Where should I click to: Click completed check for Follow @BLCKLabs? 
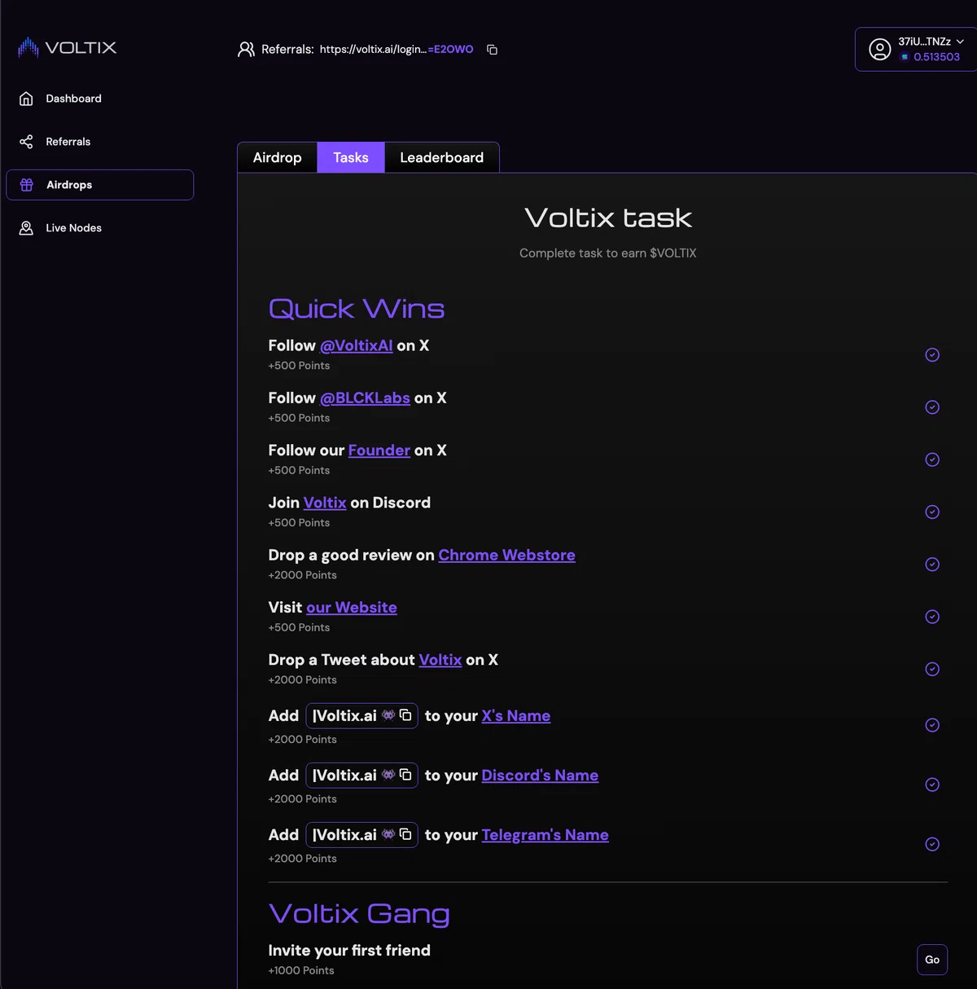click(932, 407)
